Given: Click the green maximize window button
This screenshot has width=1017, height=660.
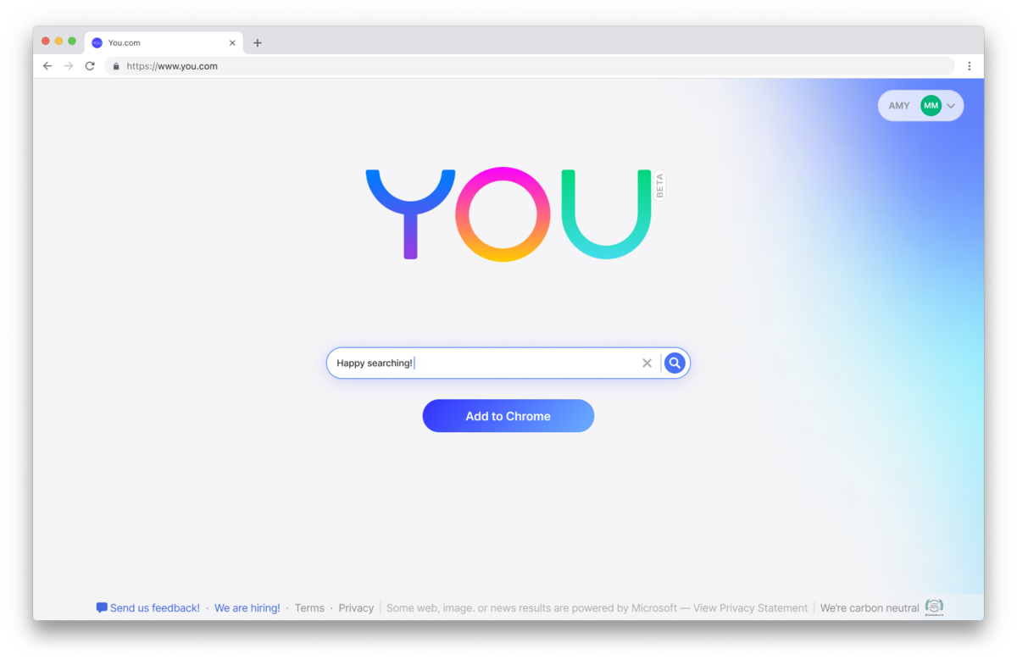Looking at the screenshot, I should click(x=72, y=41).
